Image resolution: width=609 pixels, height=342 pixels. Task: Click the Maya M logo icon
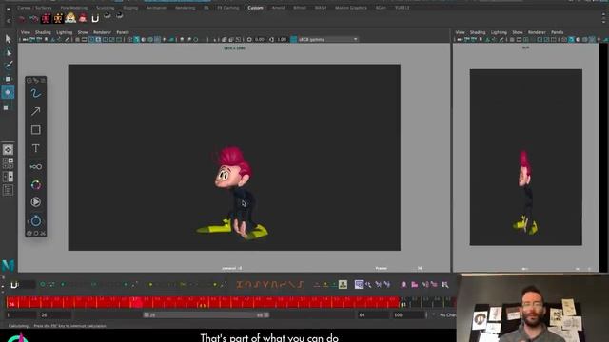click(x=9, y=265)
